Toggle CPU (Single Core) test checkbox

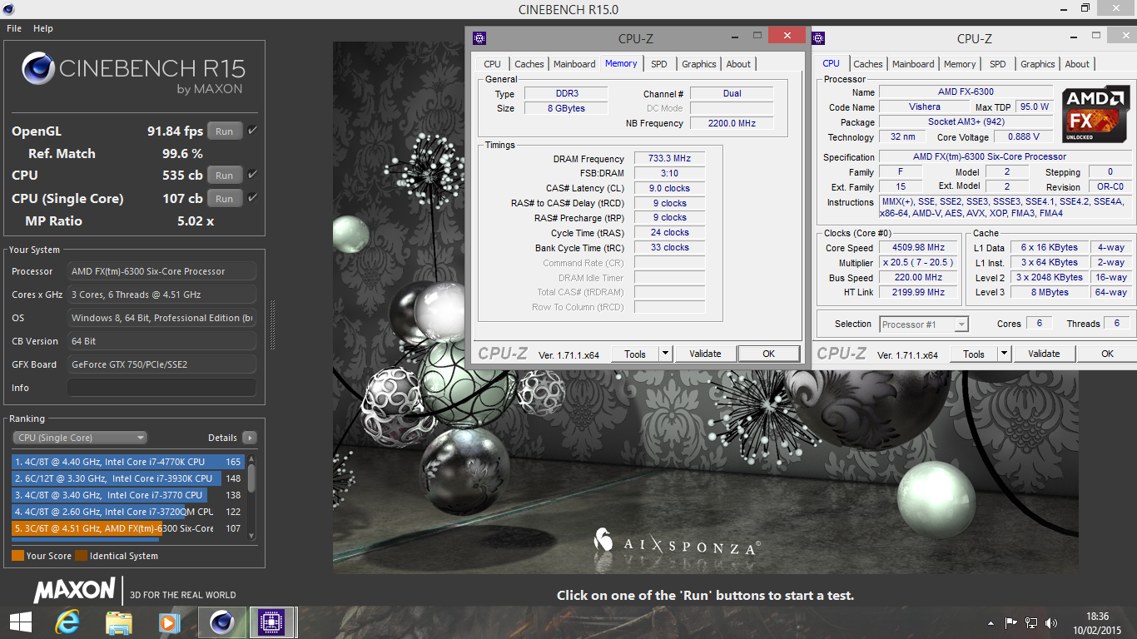pos(252,198)
